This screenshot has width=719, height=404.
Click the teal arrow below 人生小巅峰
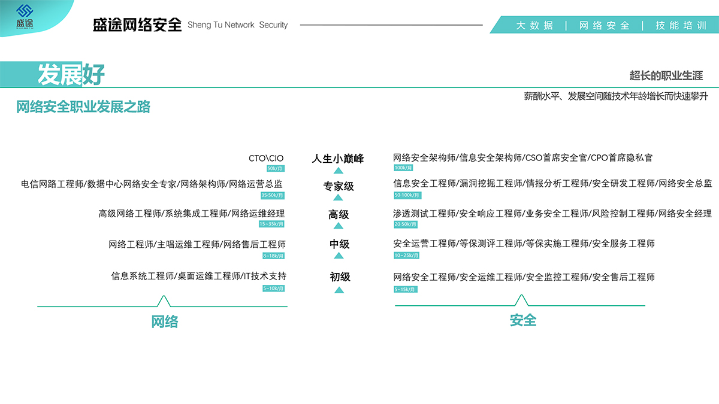click(x=339, y=171)
